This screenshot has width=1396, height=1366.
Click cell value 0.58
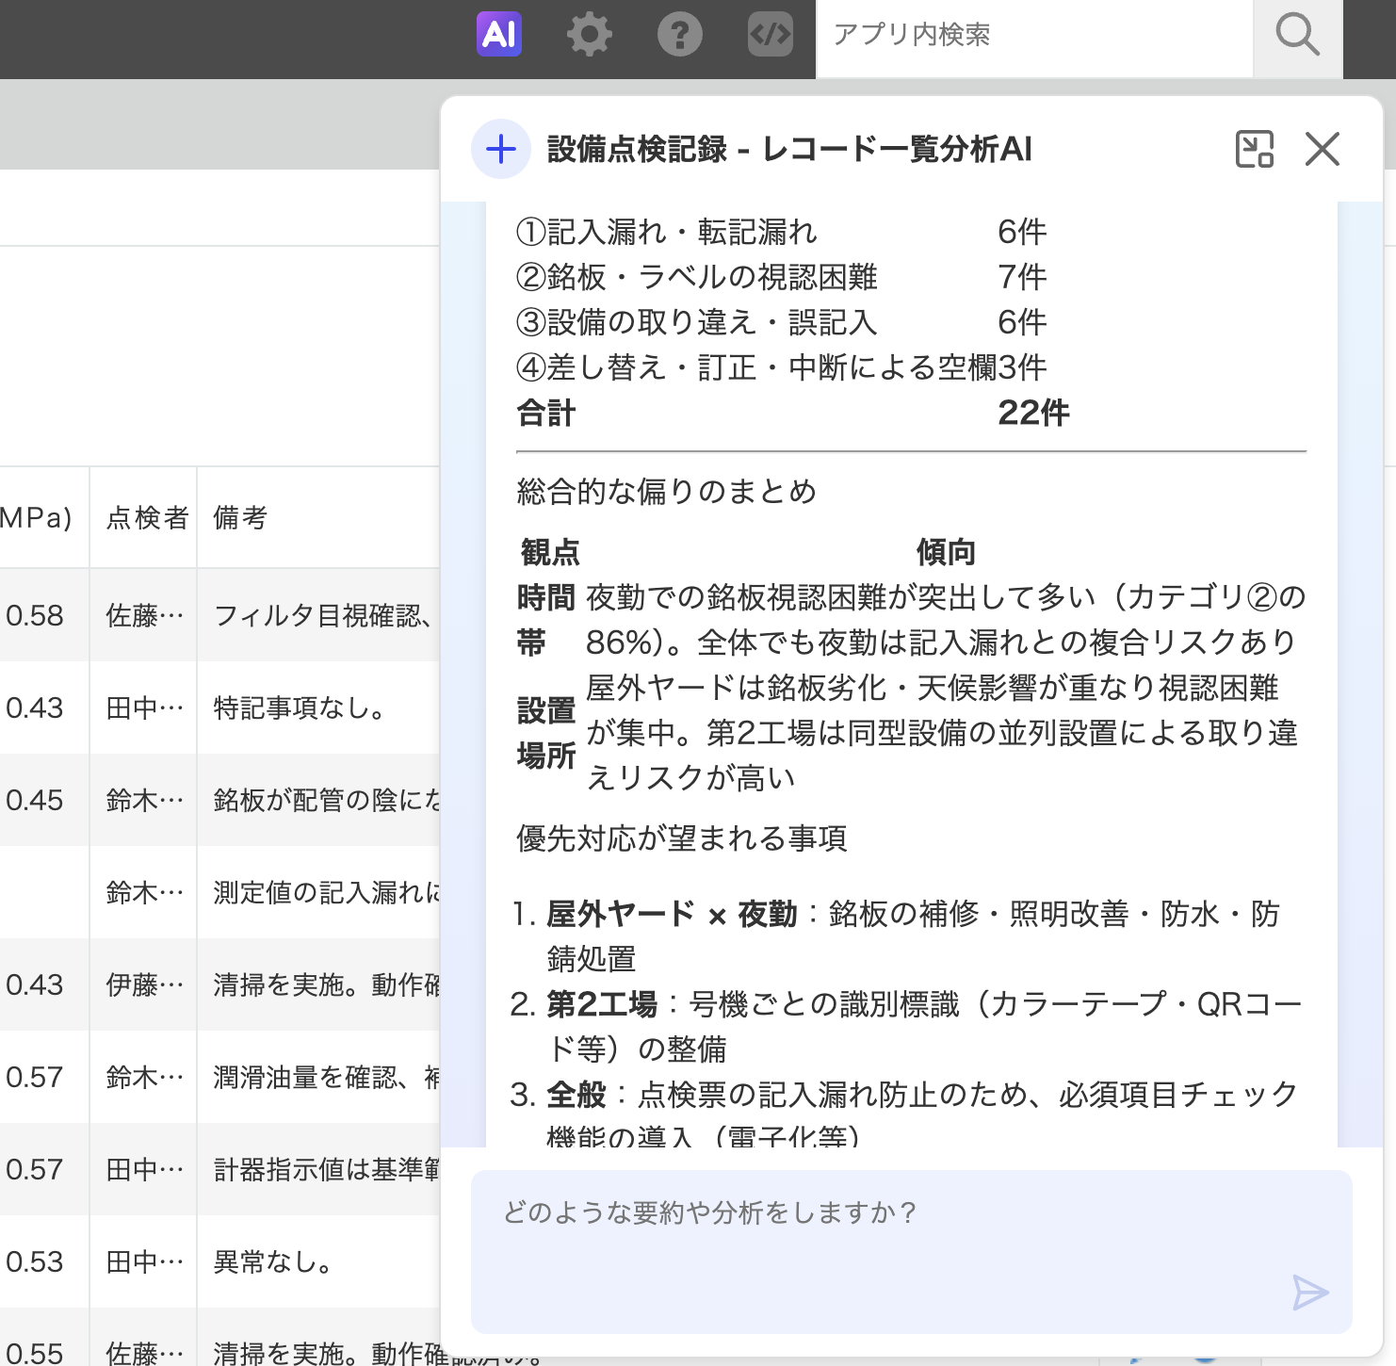35,616
